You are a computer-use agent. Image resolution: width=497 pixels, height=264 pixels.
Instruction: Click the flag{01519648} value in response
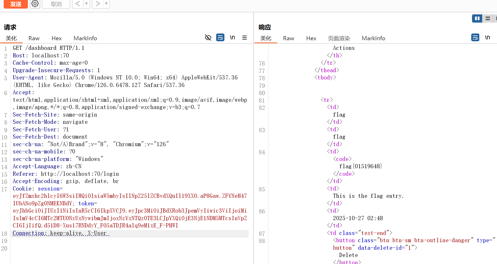point(361,166)
